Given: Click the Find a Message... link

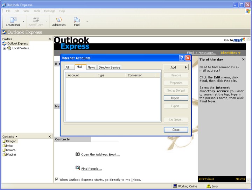Looking at the screenshot, I should 201,53.
